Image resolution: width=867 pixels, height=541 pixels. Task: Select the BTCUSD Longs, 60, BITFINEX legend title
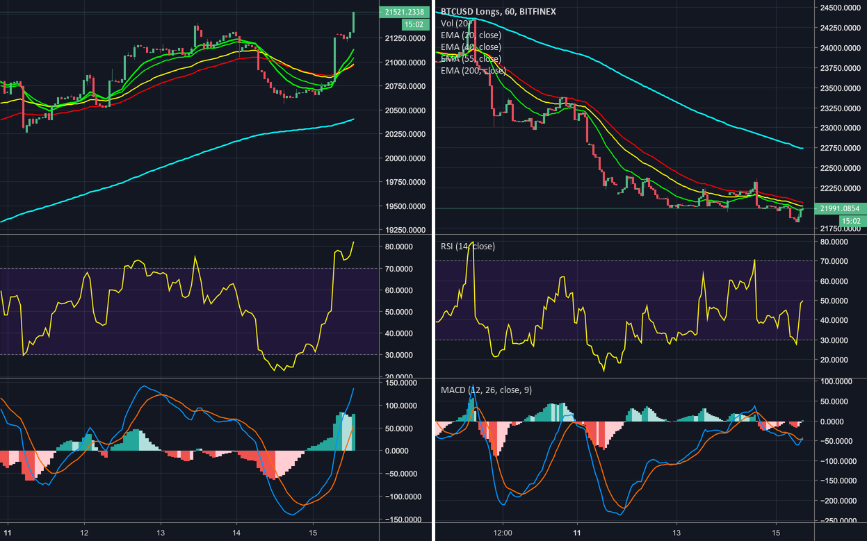point(498,11)
